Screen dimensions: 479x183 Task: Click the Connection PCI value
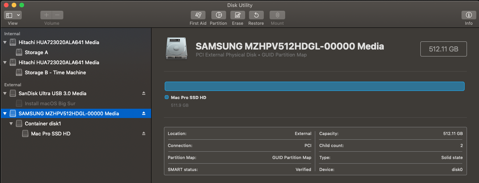pyautogui.click(x=308, y=145)
